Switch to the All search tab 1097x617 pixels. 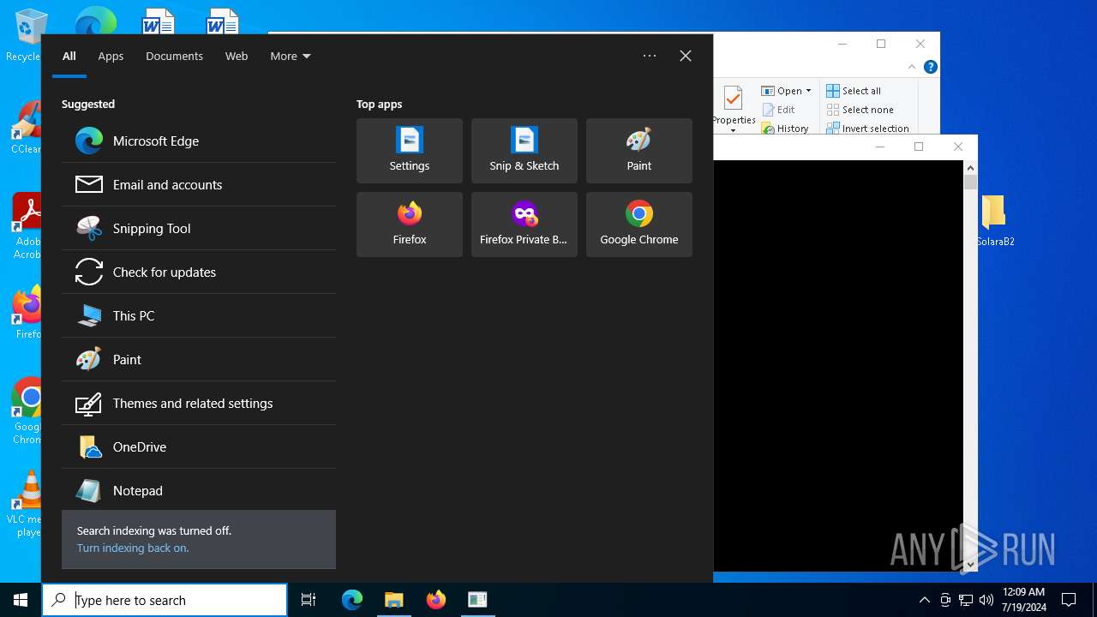(69, 56)
